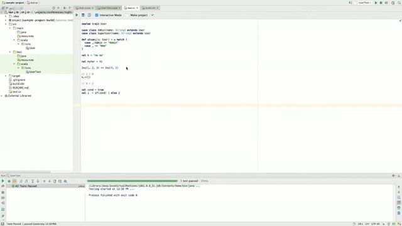The width and height of the screenshot is (402, 226).
Task: Collapse all test results
Action: (38, 181)
